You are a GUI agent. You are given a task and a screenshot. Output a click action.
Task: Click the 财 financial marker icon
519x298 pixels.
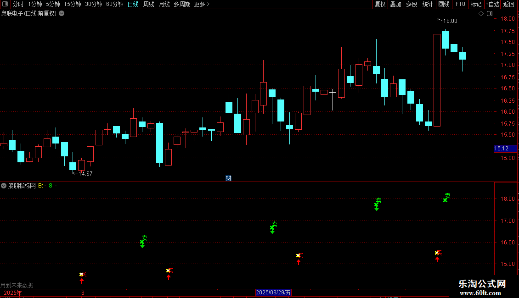(x=228, y=178)
